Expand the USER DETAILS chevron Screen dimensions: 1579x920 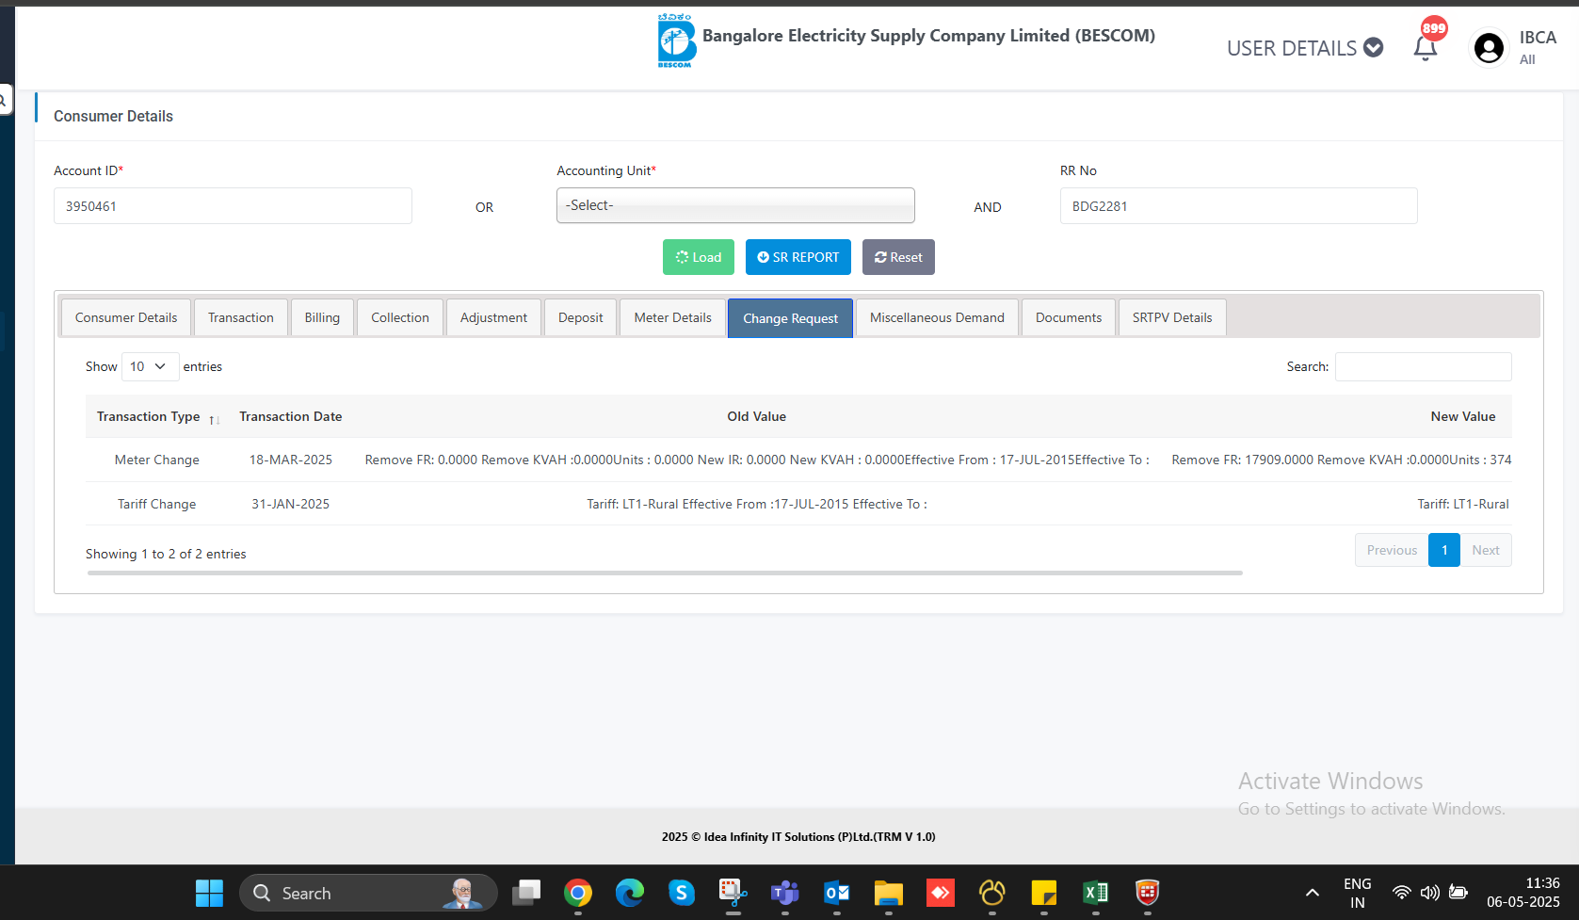(x=1374, y=47)
